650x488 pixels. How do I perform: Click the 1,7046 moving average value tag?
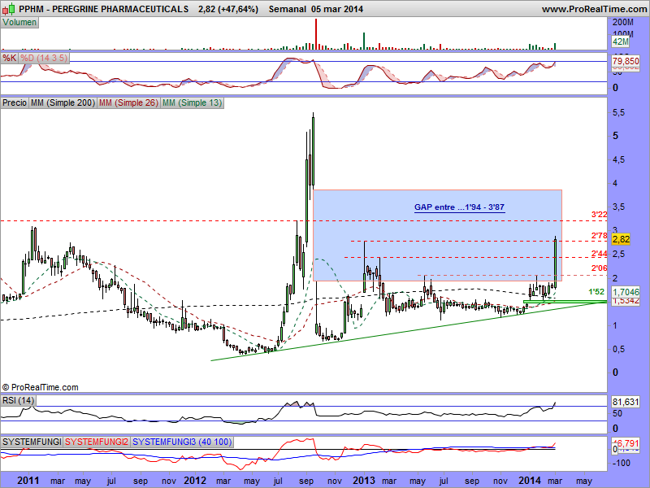click(626, 292)
